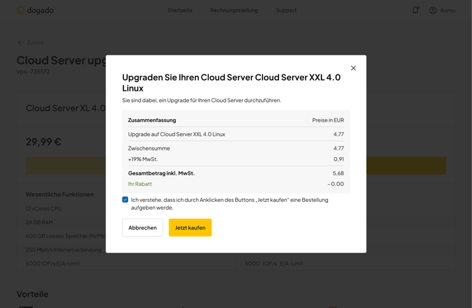Image resolution: width=472 pixels, height=308 pixels.
Task: Go to Startseite in the top navigation
Action: coord(180,10)
